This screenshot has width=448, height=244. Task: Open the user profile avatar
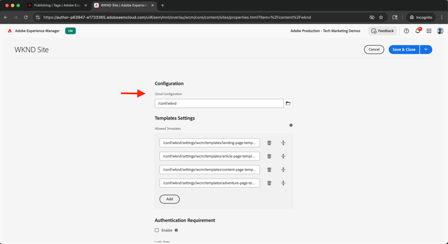440,31
